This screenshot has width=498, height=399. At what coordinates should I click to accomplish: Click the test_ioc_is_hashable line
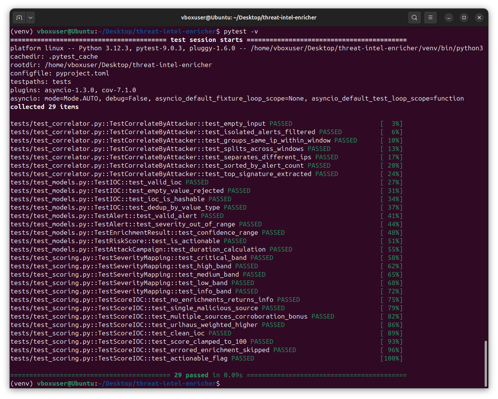pyautogui.click(x=206, y=199)
